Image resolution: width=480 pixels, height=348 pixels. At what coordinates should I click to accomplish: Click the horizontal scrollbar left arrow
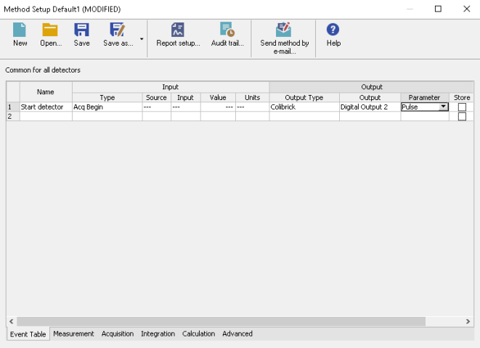pyautogui.click(x=12, y=321)
